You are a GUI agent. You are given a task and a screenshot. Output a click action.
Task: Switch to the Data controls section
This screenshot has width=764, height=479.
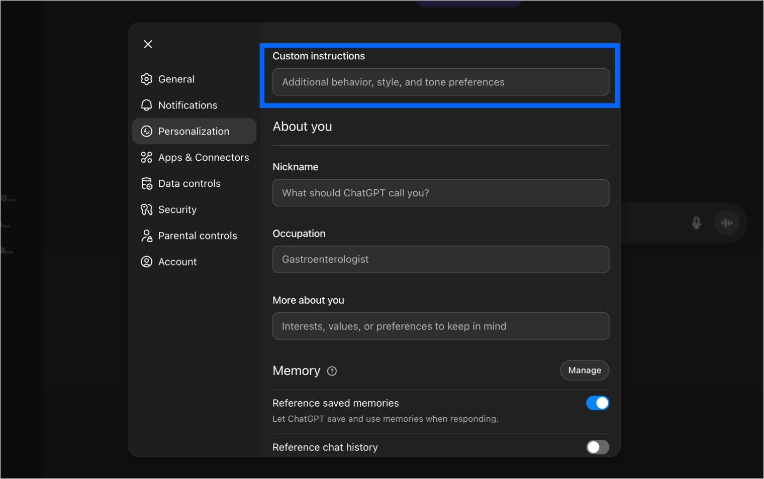189,183
